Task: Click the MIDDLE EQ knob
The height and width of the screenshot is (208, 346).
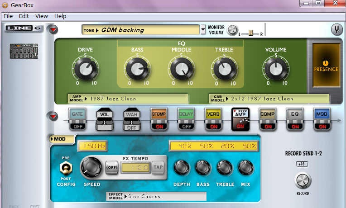Action: click(182, 69)
